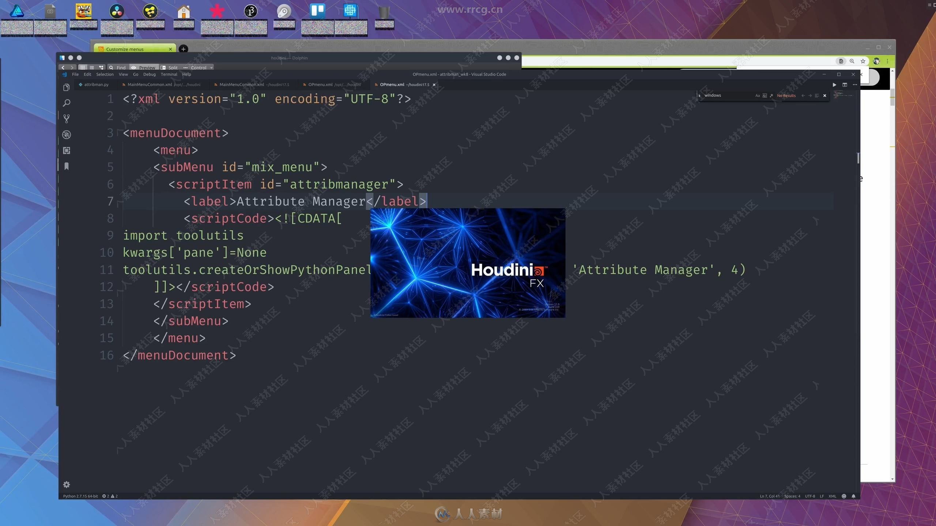936x526 pixels.
Task: Toggle Match Whole Word in the find widget
Action: click(765, 96)
